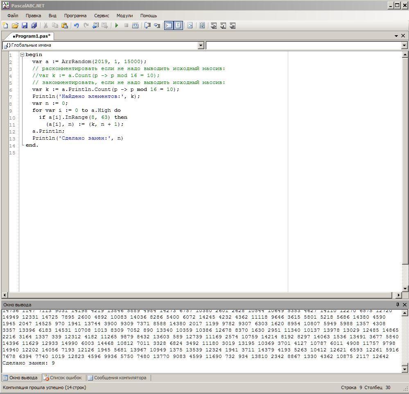Open the Программа menu

coord(75,16)
